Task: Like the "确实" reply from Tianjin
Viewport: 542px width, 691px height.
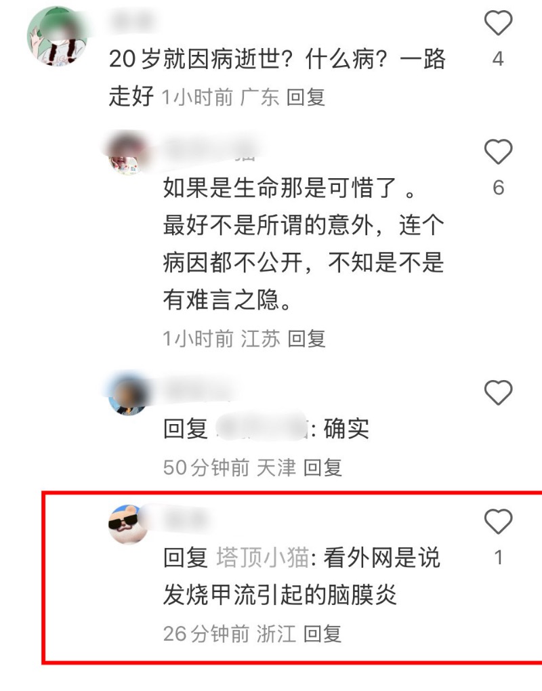Action: point(498,392)
